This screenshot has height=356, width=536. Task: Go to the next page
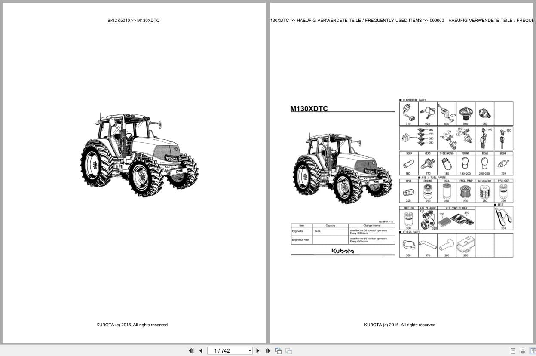point(258,350)
